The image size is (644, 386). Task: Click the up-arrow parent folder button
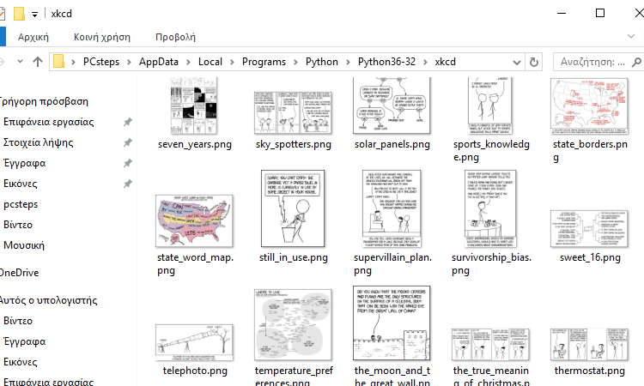point(38,62)
